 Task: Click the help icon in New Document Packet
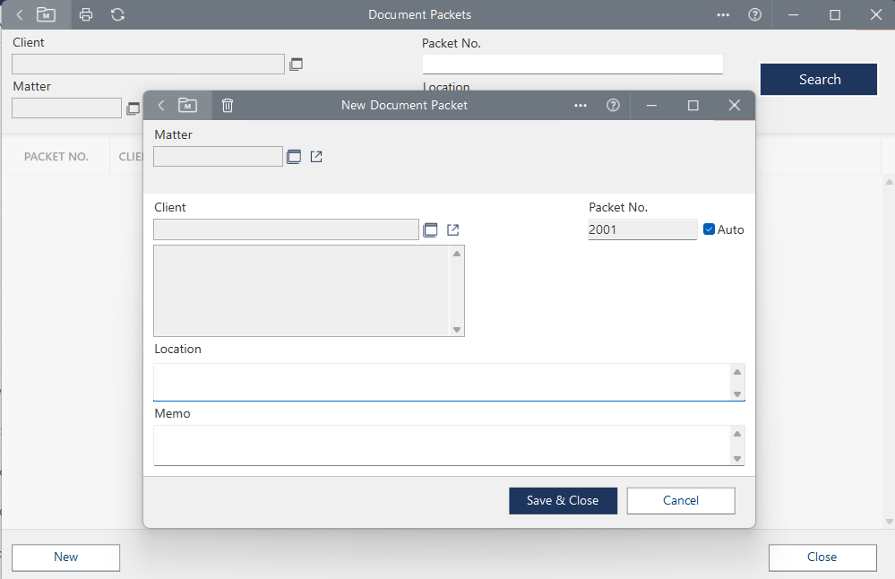click(613, 106)
